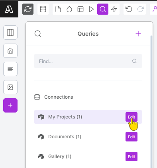Add a new query with plus icon
The width and height of the screenshot is (157, 168).
click(x=138, y=34)
